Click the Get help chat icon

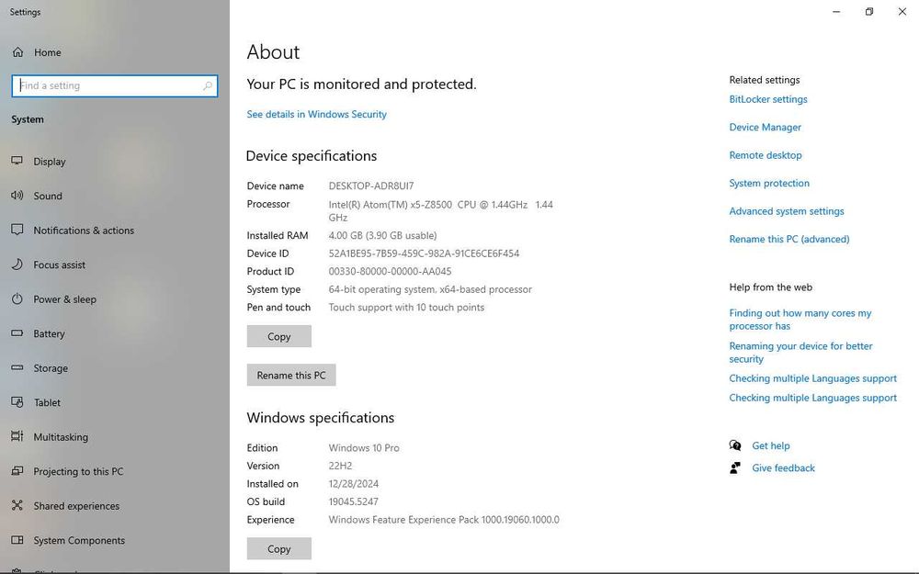click(x=735, y=445)
